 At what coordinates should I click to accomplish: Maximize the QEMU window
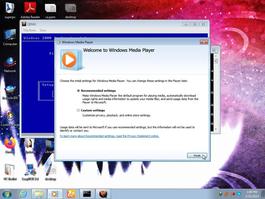tap(195, 24)
